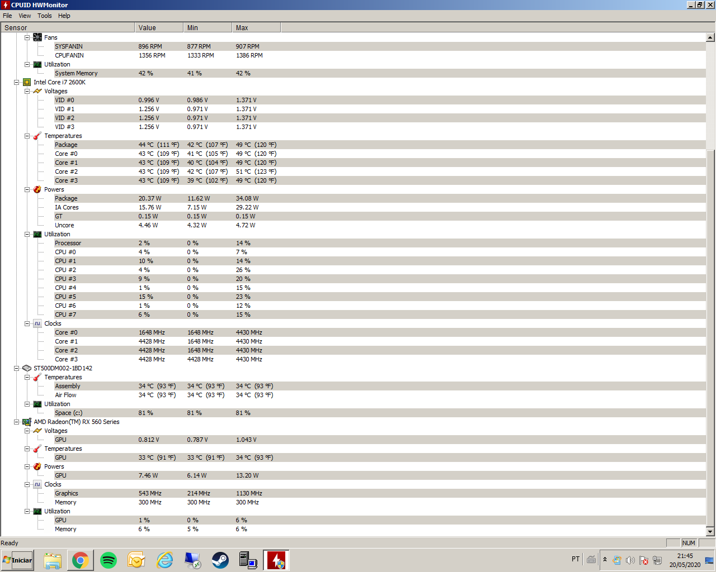The image size is (716, 572).
Task: Click the HWMonitor taskbar button
Action: (x=276, y=560)
